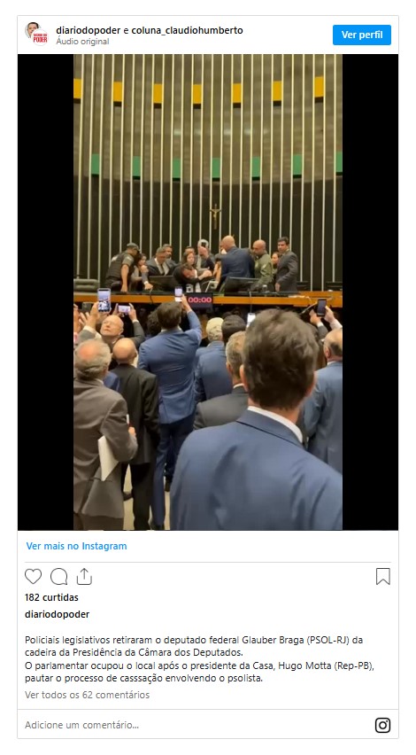
Task: Like the post with the heart icon
Action: click(33, 576)
